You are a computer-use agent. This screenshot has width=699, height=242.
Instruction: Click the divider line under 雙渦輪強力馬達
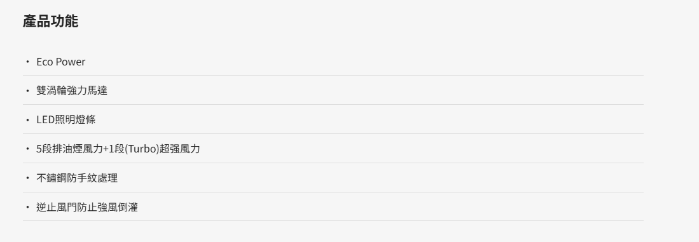333,105
